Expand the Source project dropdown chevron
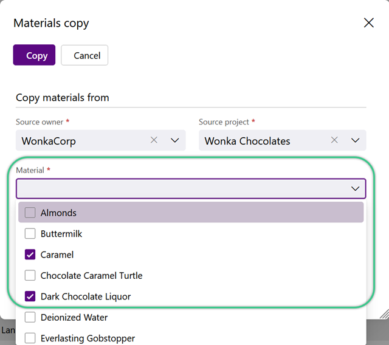Screen dimensions: 389x345 355,140
